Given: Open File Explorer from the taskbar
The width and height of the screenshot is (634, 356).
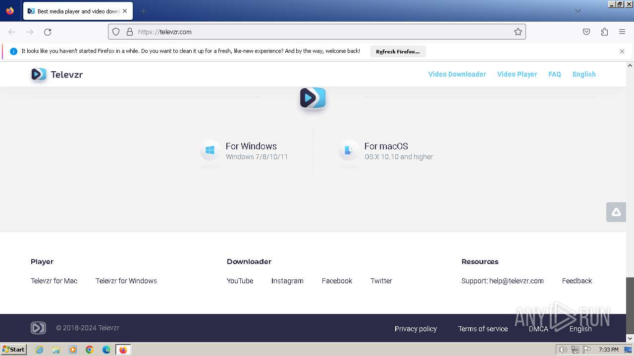Looking at the screenshot, I should (x=56, y=350).
